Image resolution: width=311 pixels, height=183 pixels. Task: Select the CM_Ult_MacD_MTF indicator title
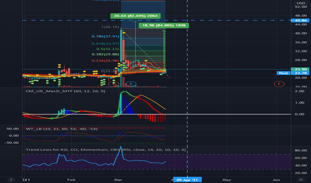[x=65, y=91]
